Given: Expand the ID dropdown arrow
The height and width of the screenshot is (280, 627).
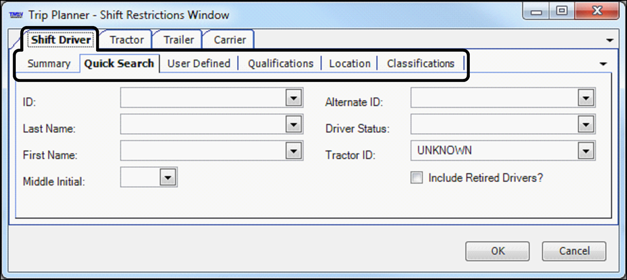Looking at the screenshot, I should (294, 98).
